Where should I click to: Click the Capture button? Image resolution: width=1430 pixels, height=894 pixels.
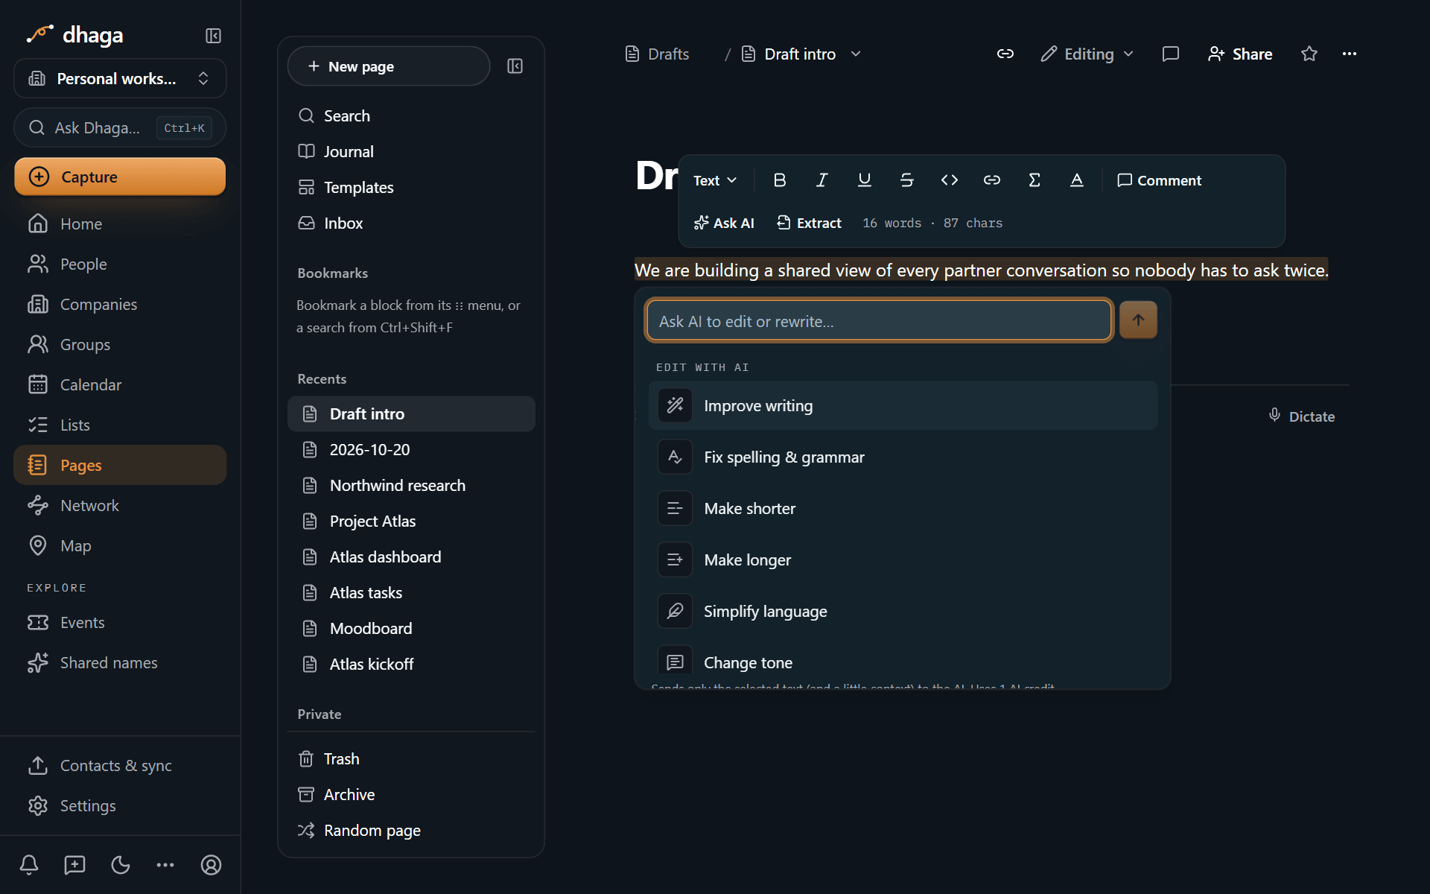pyautogui.click(x=120, y=177)
